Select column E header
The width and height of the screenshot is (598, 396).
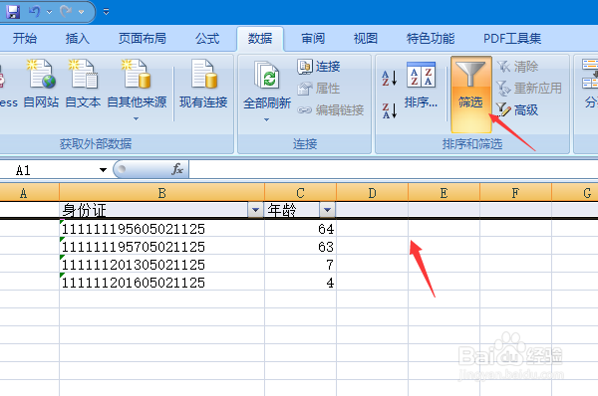(444, 193)
